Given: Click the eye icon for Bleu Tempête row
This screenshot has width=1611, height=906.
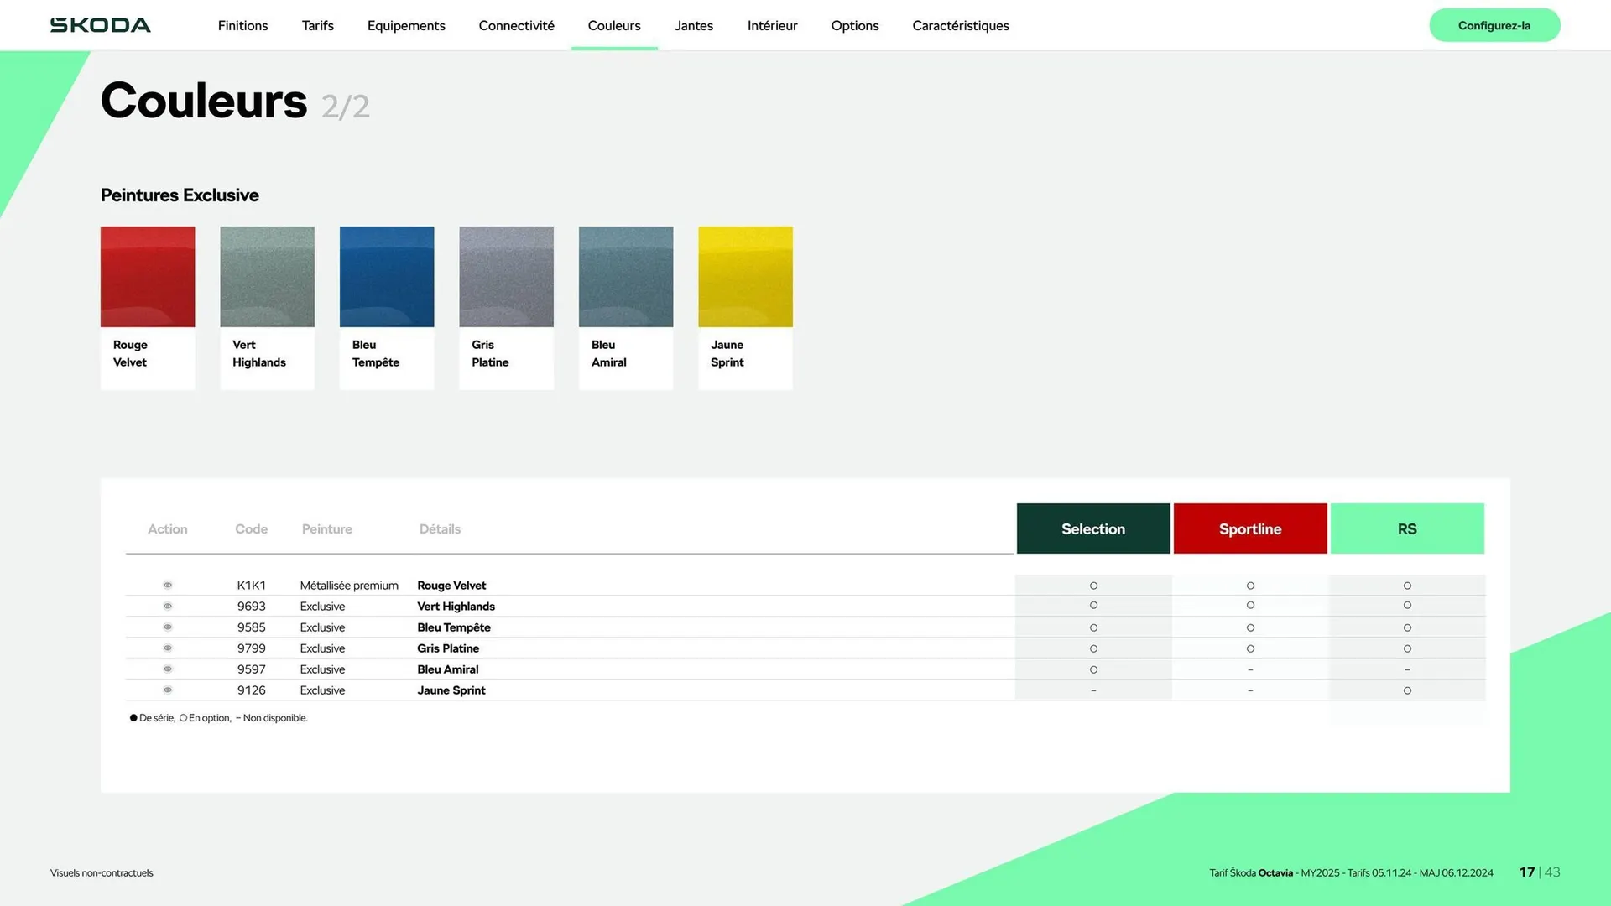Looking at the screenshot, I should [168, 627].
